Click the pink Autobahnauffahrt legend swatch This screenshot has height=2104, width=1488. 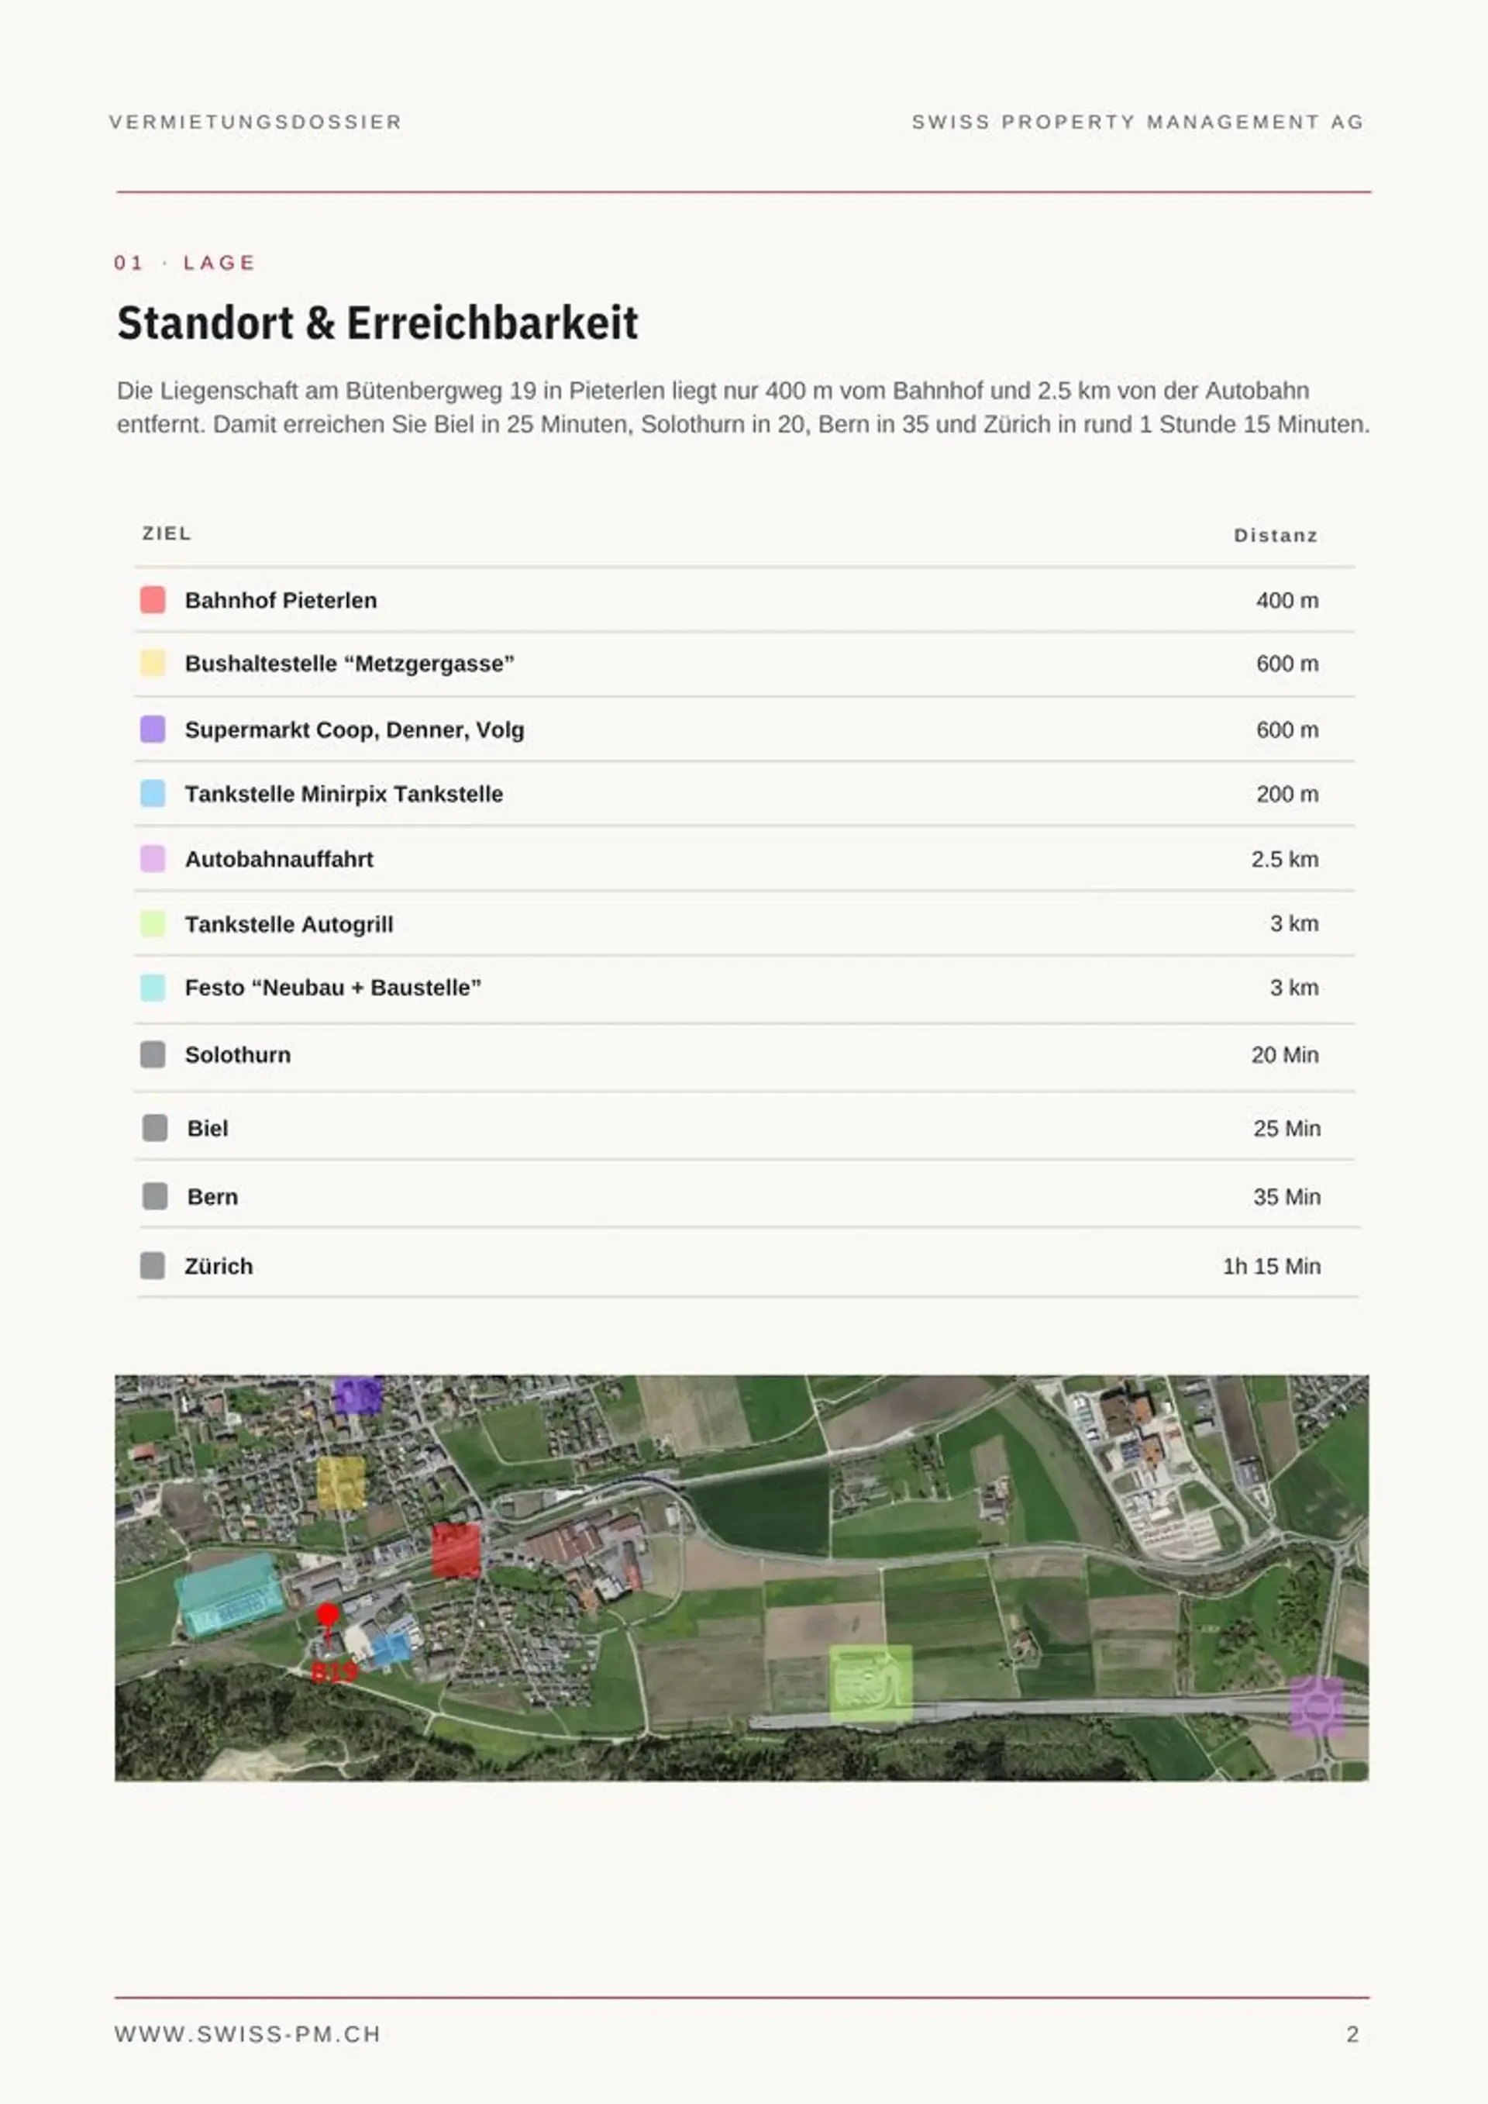click(153, 859)
